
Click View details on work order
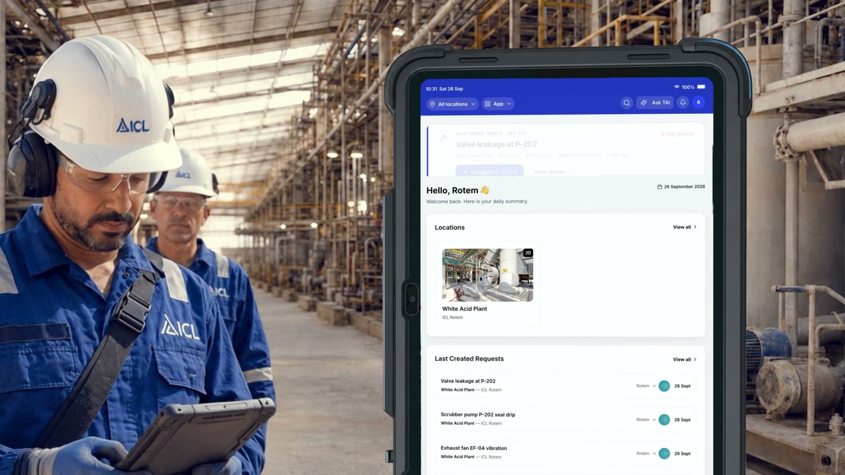pos(549,172)
